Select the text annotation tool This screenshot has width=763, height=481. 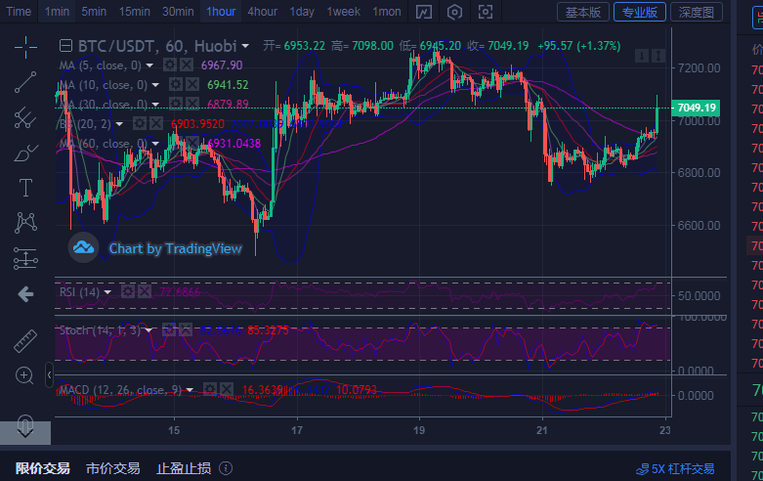pos(25,188)
